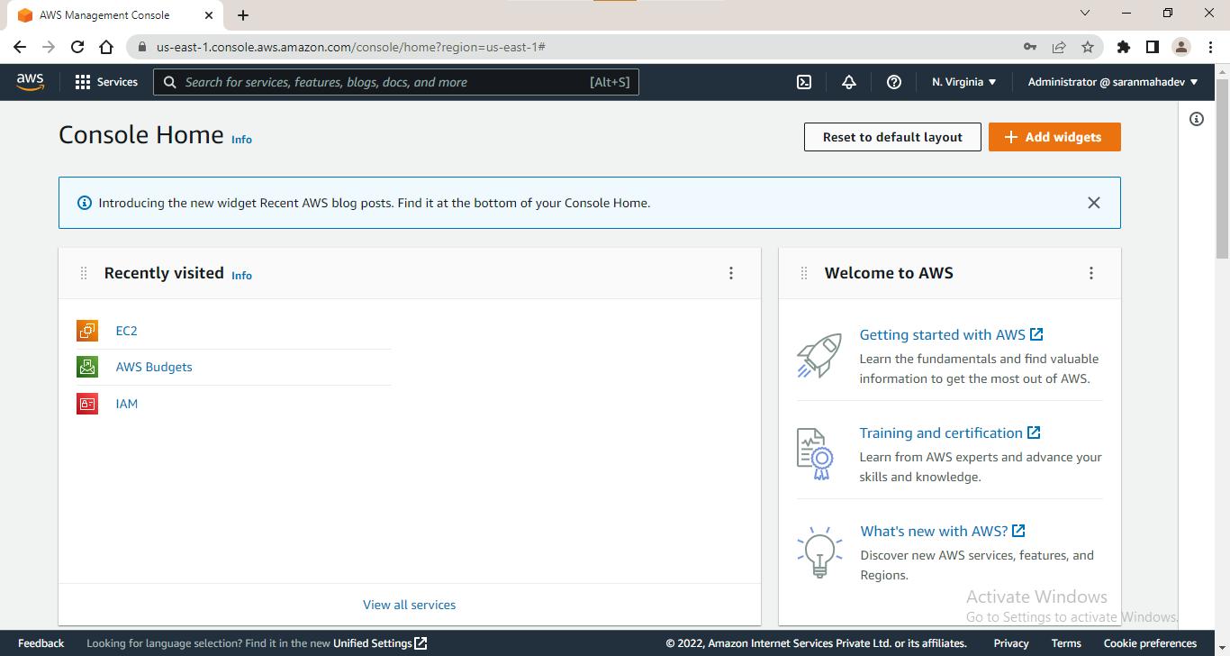
Task: Click the AWS Budgets service icon
Action: coord(87,367)
